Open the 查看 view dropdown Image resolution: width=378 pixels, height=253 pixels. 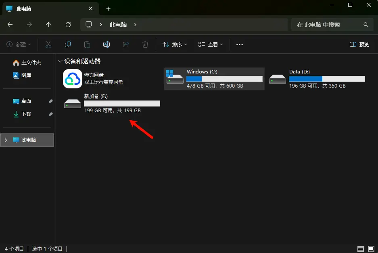tap(210, 44)
